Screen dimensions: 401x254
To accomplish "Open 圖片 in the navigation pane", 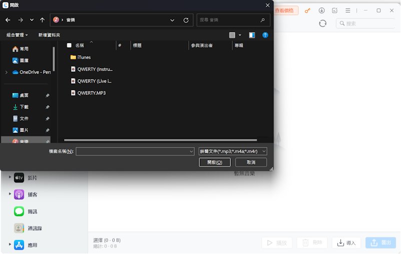I will 21,130.
